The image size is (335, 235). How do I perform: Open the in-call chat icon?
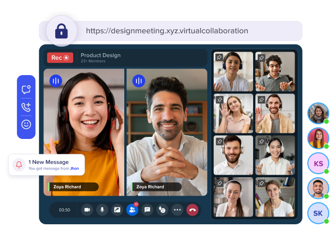(x=147, y=209)
